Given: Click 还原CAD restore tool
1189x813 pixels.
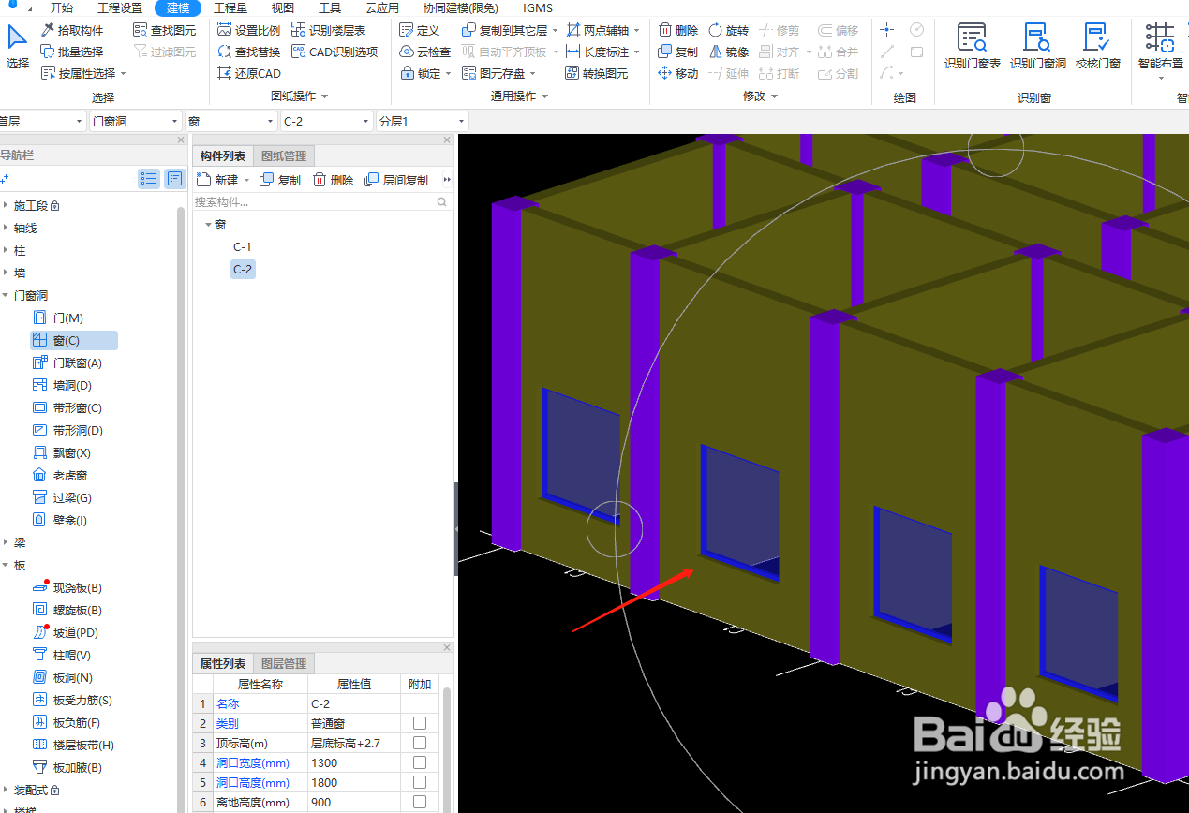Looking at the screenshot, I should [x=248, y=73].
